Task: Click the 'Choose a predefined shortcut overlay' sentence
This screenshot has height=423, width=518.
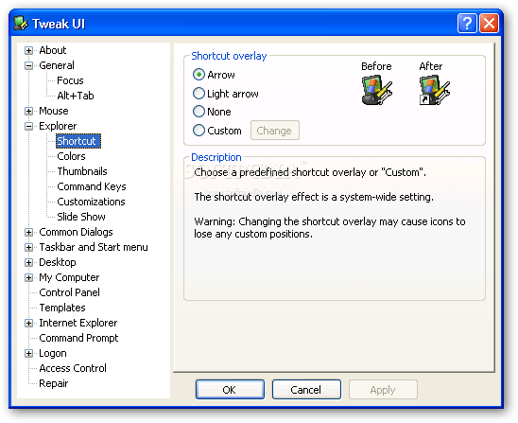Action: pyautogui.click(x=310, y=172)
